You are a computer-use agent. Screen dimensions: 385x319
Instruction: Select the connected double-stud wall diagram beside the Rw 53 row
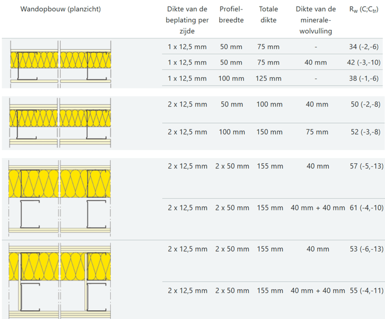[59, 281]
